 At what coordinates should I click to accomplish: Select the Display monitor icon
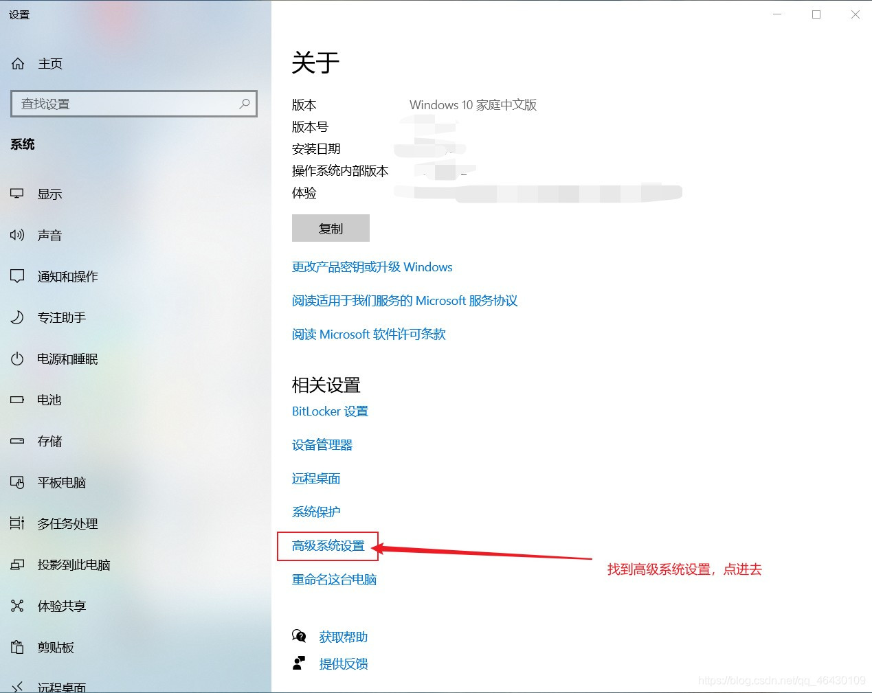click(17, 194)
